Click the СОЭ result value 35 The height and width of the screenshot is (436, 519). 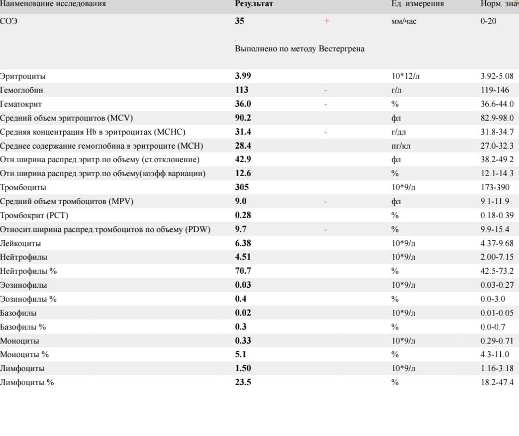(239, 21)
